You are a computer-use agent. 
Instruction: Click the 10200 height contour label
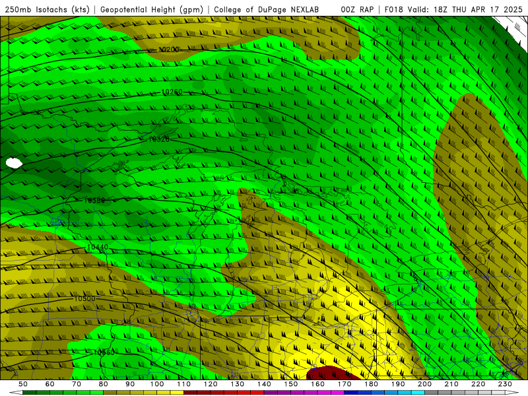click(x=169, y=49)
